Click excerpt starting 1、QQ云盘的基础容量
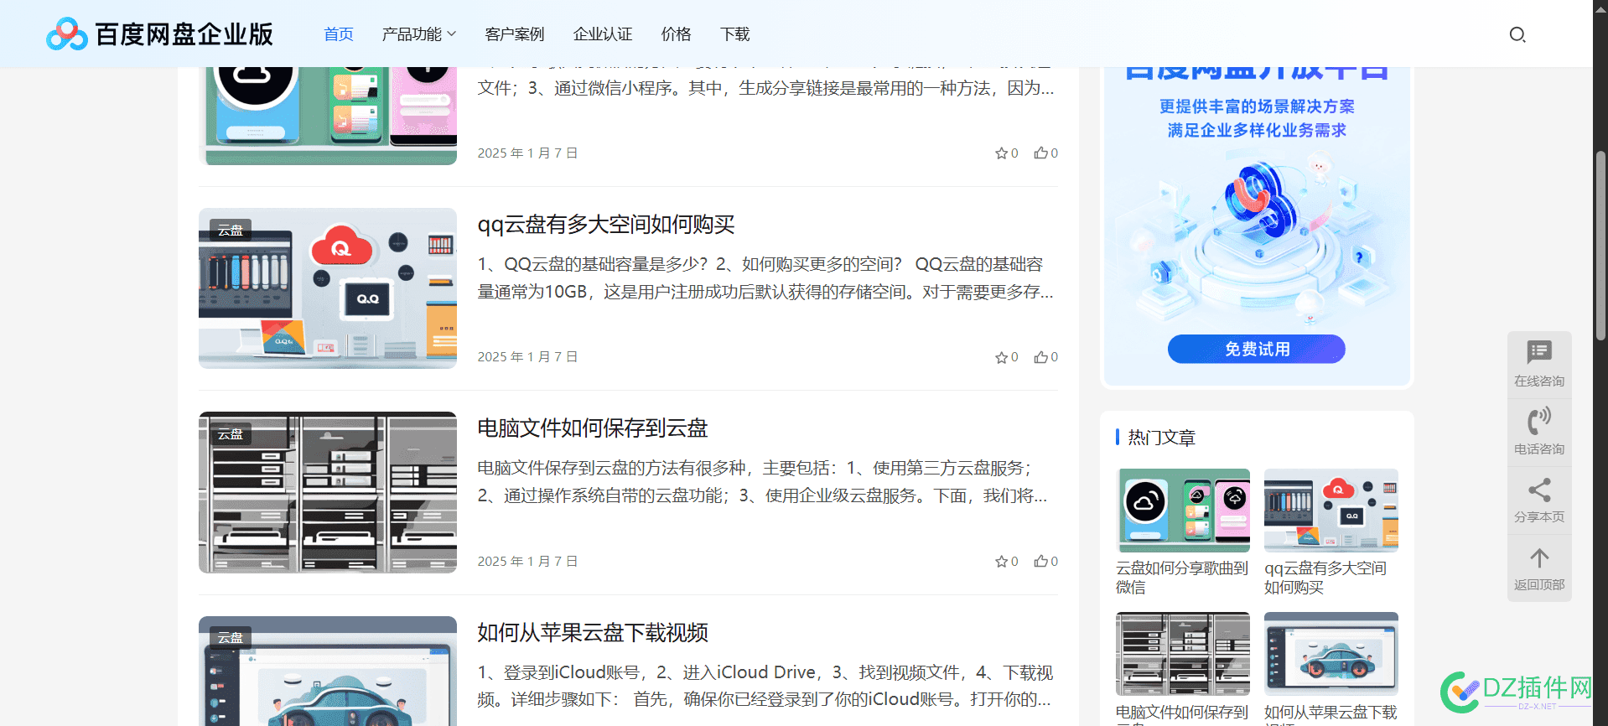This screenshot has width=1608, height=726. [x=765, y=278]
